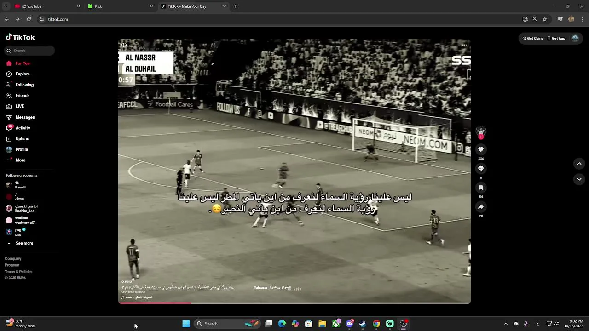Screen dimensions: 589x331
Task: Click the Get Coins button
Action: 532,39
